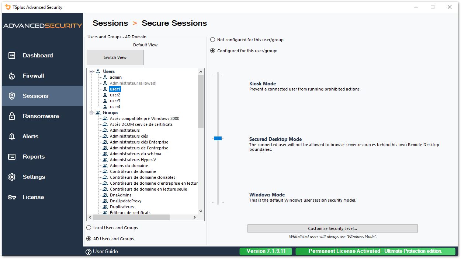Select user3 in the Users tree
461x259 pixels.
pos(115,101)
